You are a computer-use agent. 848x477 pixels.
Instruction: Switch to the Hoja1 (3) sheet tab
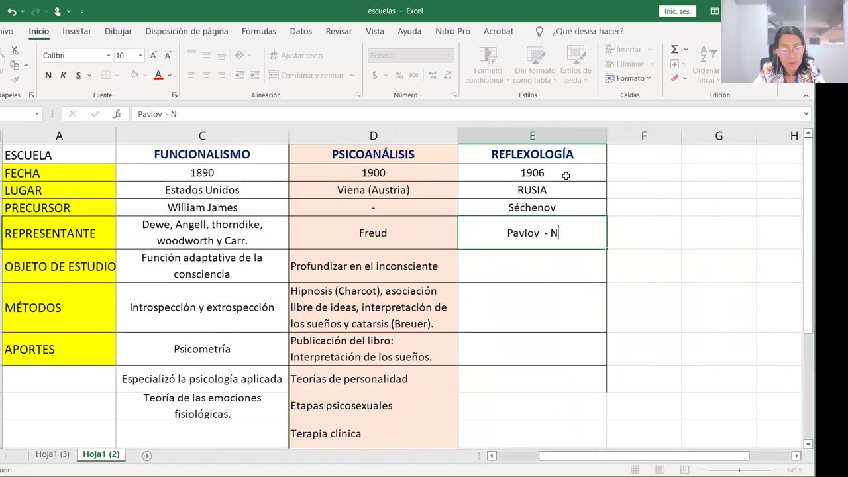point(52,454)
